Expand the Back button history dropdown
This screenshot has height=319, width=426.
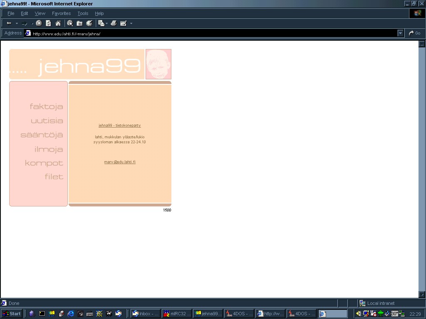[17, 23]
